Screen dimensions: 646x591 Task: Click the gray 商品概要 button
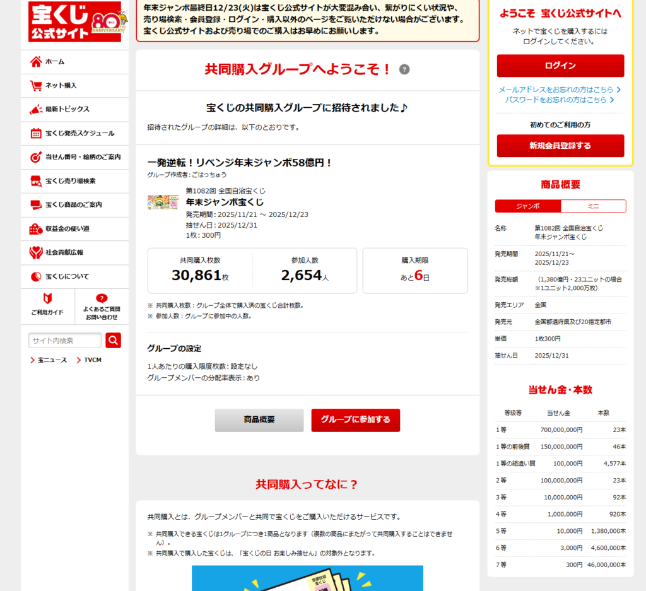[x=259, y=420]
